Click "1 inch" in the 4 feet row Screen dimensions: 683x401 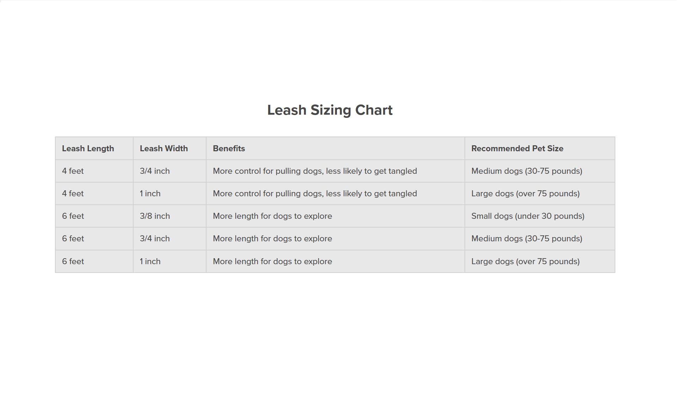click(150, 193)
